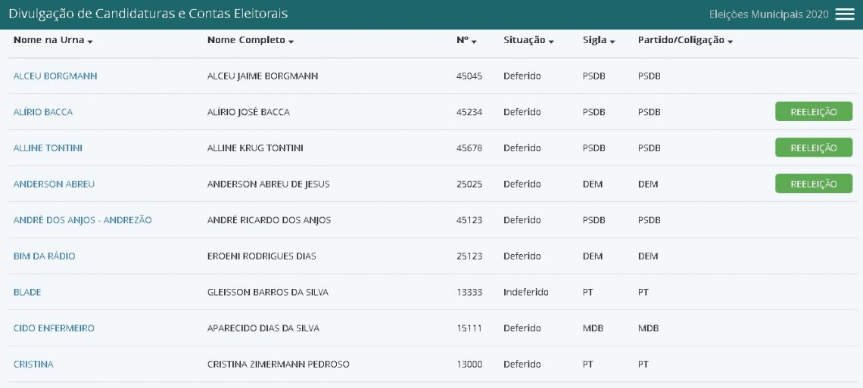The image size is (863, 388).
Task: Open candidate CRISTINA link
Action: click(x=33, y=365)
